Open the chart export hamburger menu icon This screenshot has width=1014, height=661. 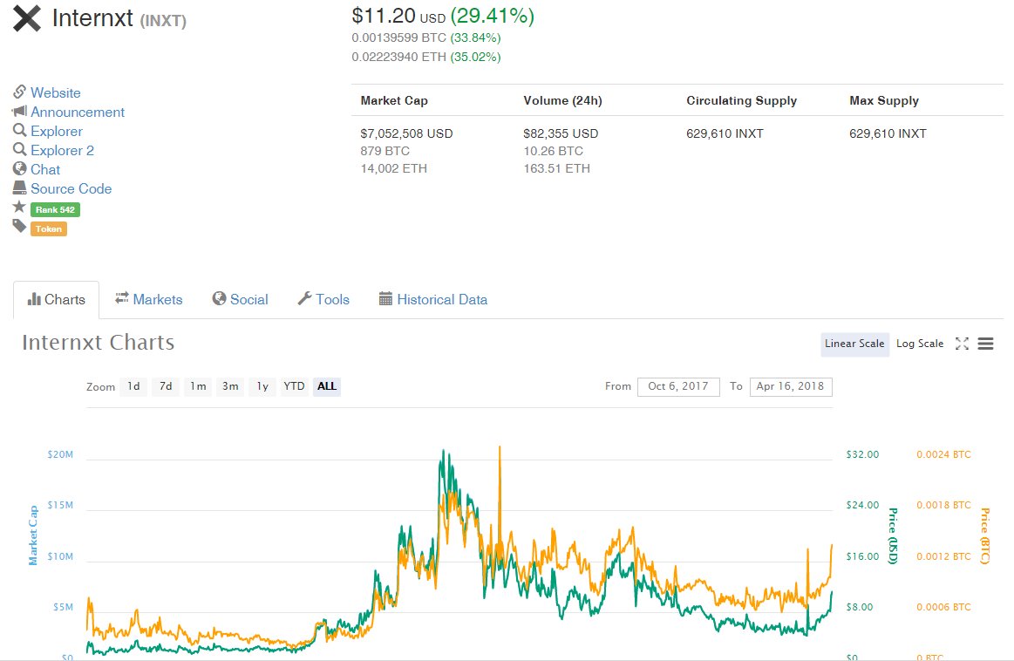[985, 343]
